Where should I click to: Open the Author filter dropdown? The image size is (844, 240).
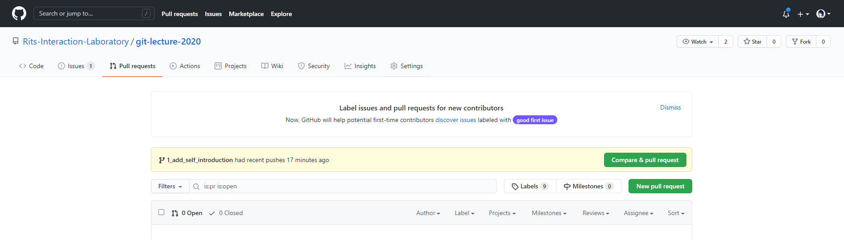(x=428, y=213)
